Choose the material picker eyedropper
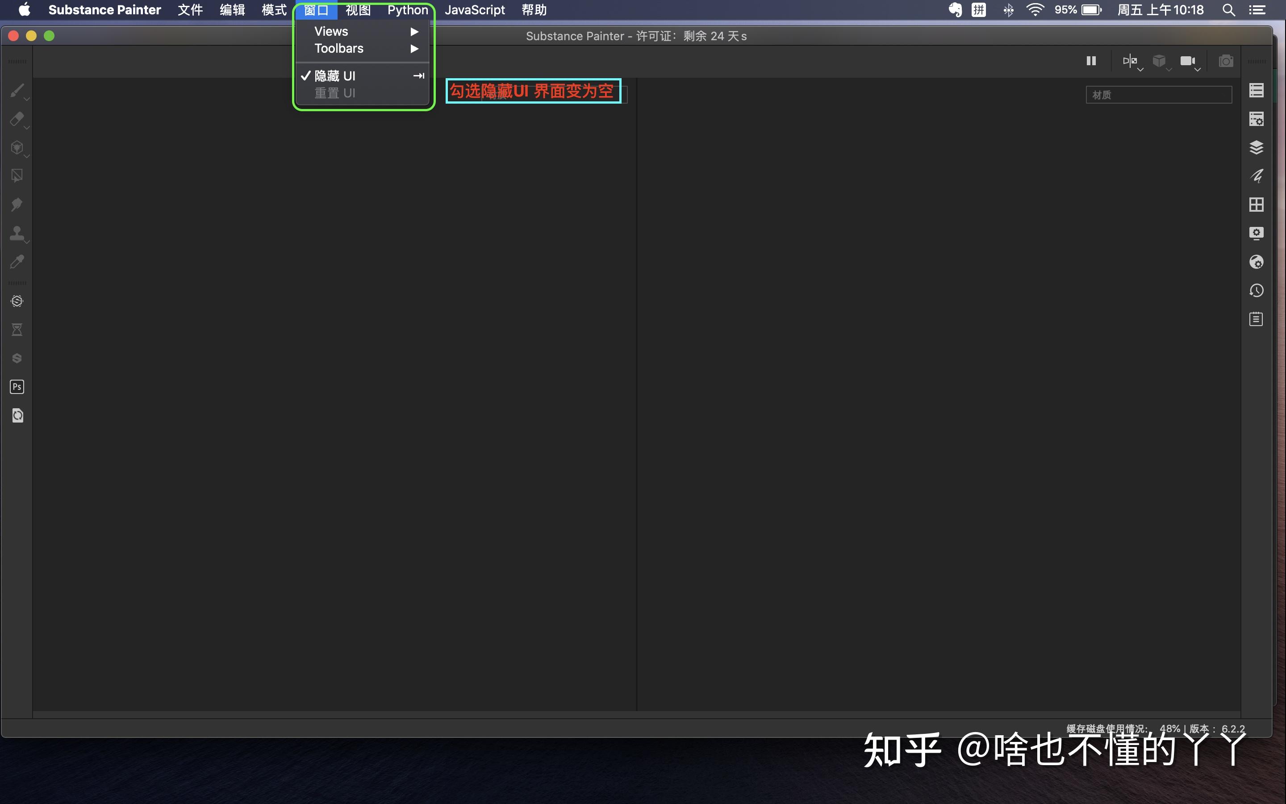Viewport: 1286px width, 804px height. [x=17, y=262]
